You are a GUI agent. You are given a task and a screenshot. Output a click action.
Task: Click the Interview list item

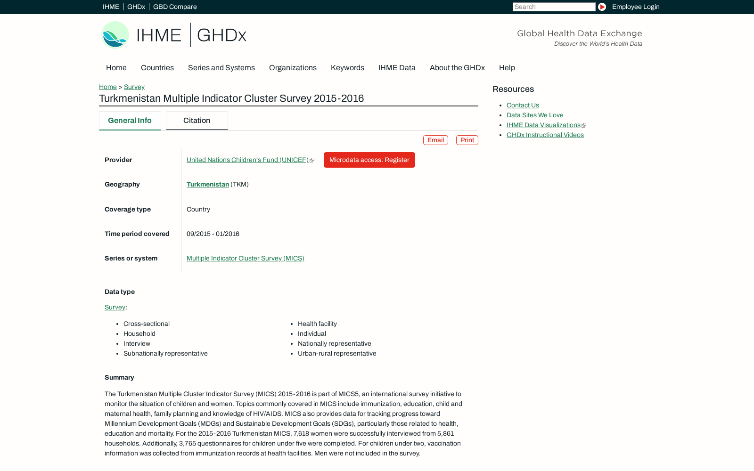point(137,344)
